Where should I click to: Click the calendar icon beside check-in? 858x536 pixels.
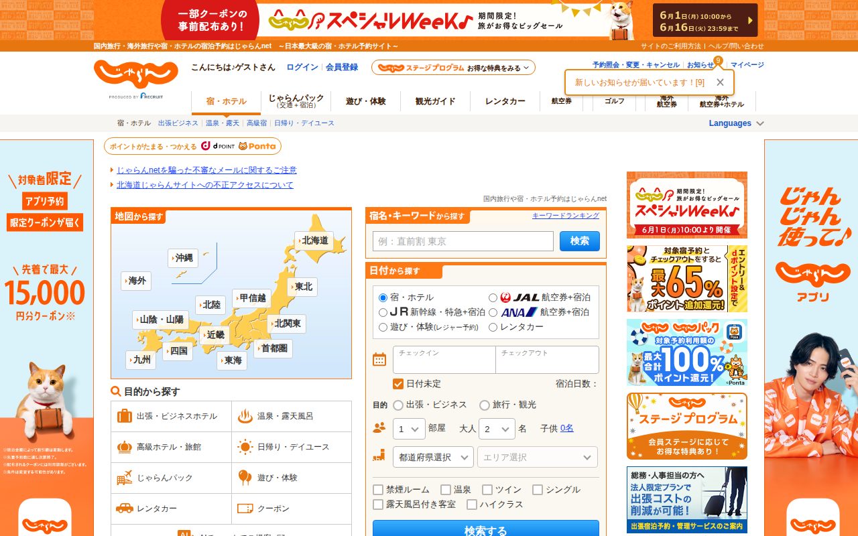(379, 359)
